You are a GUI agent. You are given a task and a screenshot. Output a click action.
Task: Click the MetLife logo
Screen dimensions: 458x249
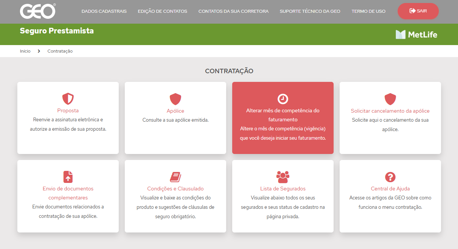[417, 35]
